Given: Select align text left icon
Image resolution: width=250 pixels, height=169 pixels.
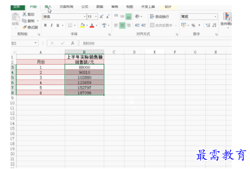Looking at the screenshot, I should [116, 25].
